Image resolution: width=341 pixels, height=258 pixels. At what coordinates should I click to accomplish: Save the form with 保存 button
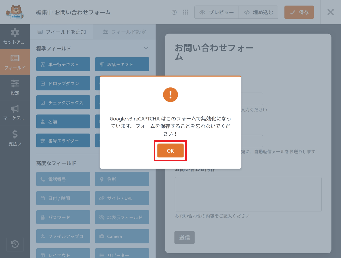tap(299, 13)
